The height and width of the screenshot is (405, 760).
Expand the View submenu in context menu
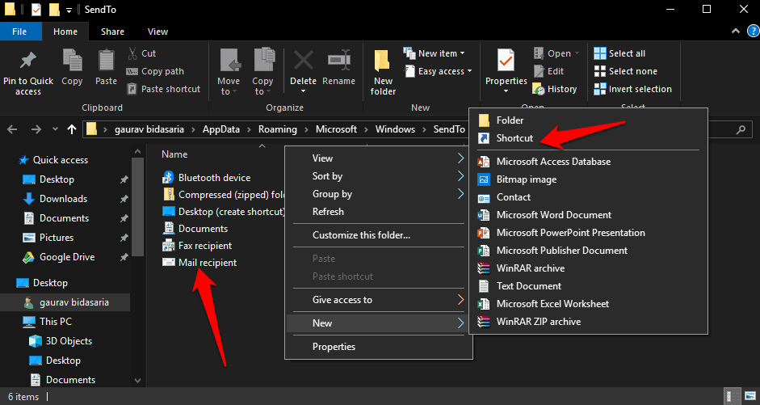tap(379, 158)
